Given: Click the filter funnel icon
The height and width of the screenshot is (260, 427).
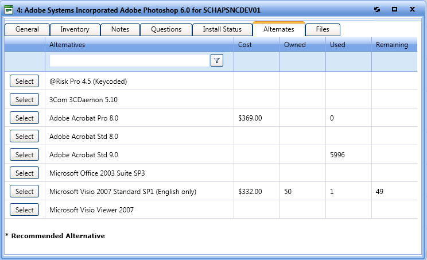Looking at the screenshot, I should pyautogui.click(x=217, y=60).
